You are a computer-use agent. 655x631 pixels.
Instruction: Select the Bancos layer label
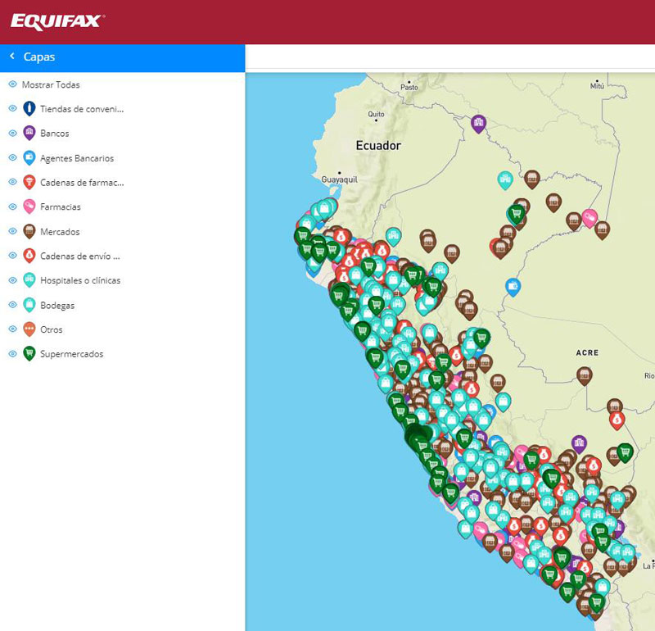tap(55, 134)
